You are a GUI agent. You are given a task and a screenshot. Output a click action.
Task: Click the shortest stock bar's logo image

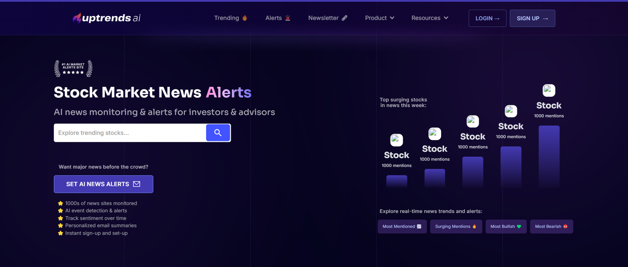point(396,140)
